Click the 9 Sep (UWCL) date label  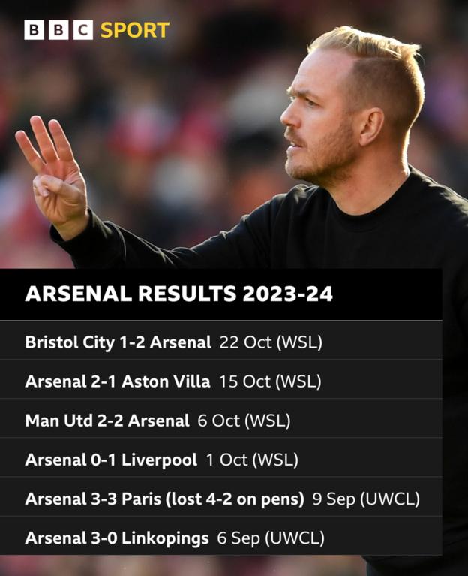[366, 499]
